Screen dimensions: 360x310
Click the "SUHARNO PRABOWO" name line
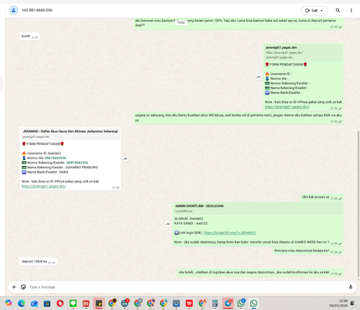pyautogui.click(x=82, y=168)
